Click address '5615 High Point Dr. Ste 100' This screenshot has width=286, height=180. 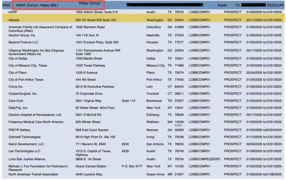(95, 137)
